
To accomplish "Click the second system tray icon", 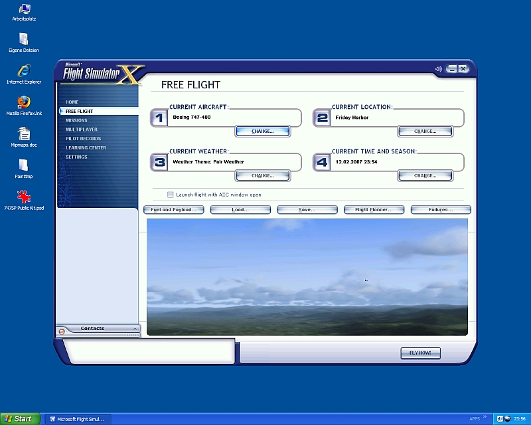I will pyautogui.click(x=507, y=419).
